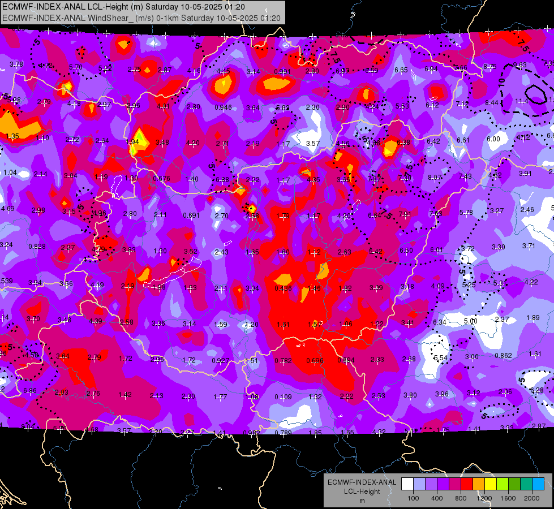Click the wind shear value "7.91"
554x509 pixels.
point(405,214)
